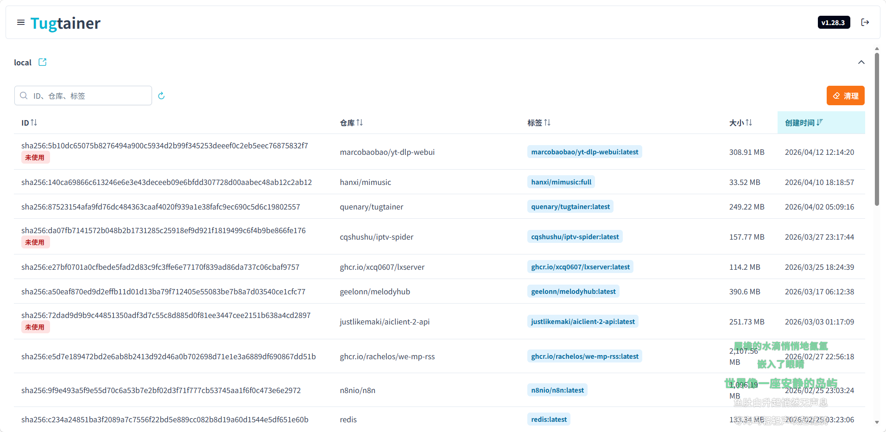Click the logout icon in header
The width and height of the screenshot is (886, 432).
[x=865, y=22]
